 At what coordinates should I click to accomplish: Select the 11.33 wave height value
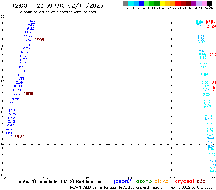tap(20, 79)
